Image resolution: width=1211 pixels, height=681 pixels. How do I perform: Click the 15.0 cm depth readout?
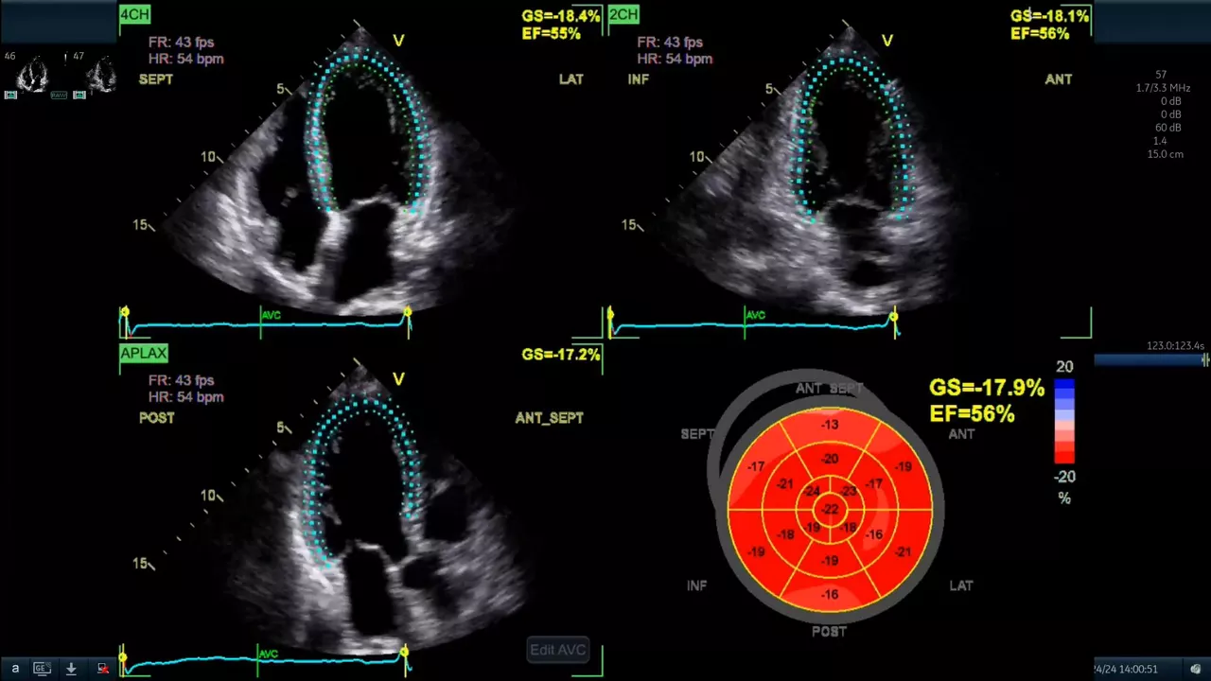click(1166, 154)
